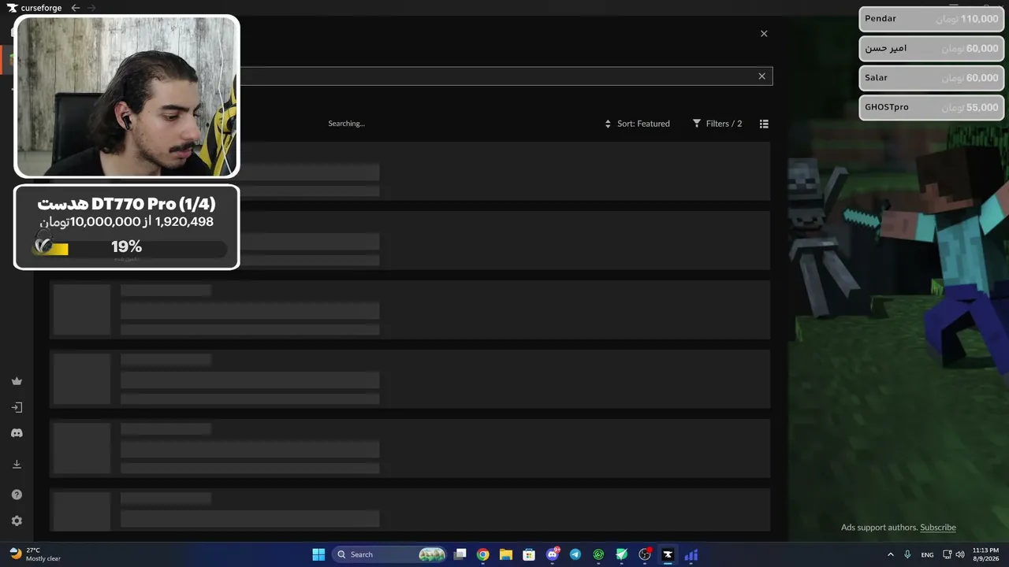
Task: Open the clock showing 11:13 PM
Action: pos(985,554)
